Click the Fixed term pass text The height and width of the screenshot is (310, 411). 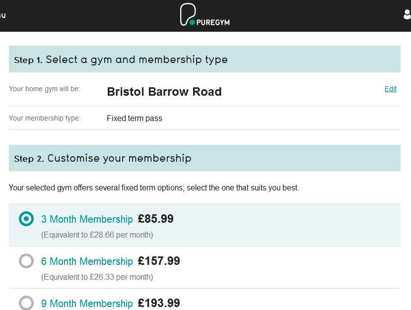(x=134, y=119)
